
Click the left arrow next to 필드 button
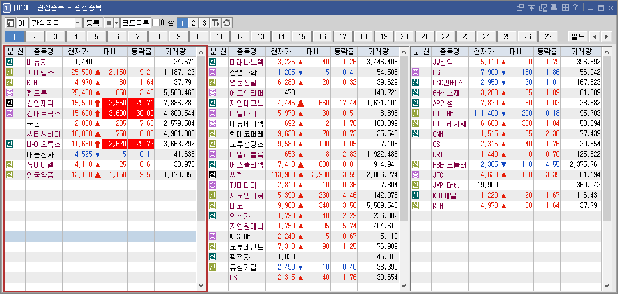click(595, 36)
